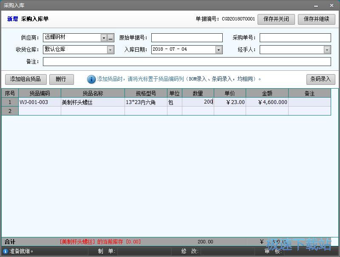Click the empty goods code cell in row 2
Image resolution: width=340 pixels, height=257 pixels.
coord(40,111)
